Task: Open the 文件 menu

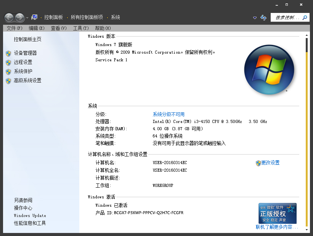Action: click(14, 28)
